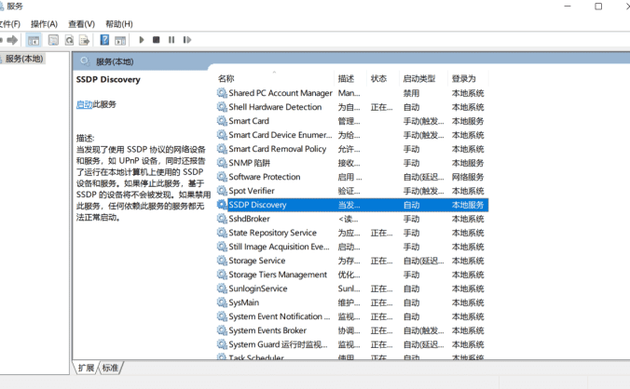This screenshot has height=389, width=630.
Task: Select the Software Protection service name
Action: (265, 177)
